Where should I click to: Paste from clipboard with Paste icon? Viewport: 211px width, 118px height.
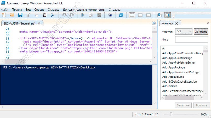(x=44, y=15)
